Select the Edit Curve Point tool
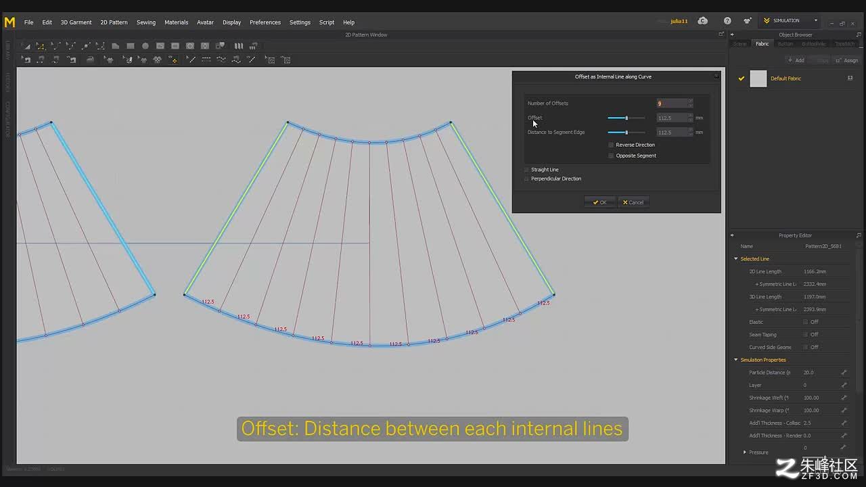This screenshot has width=866, height=487. [70, 46]
